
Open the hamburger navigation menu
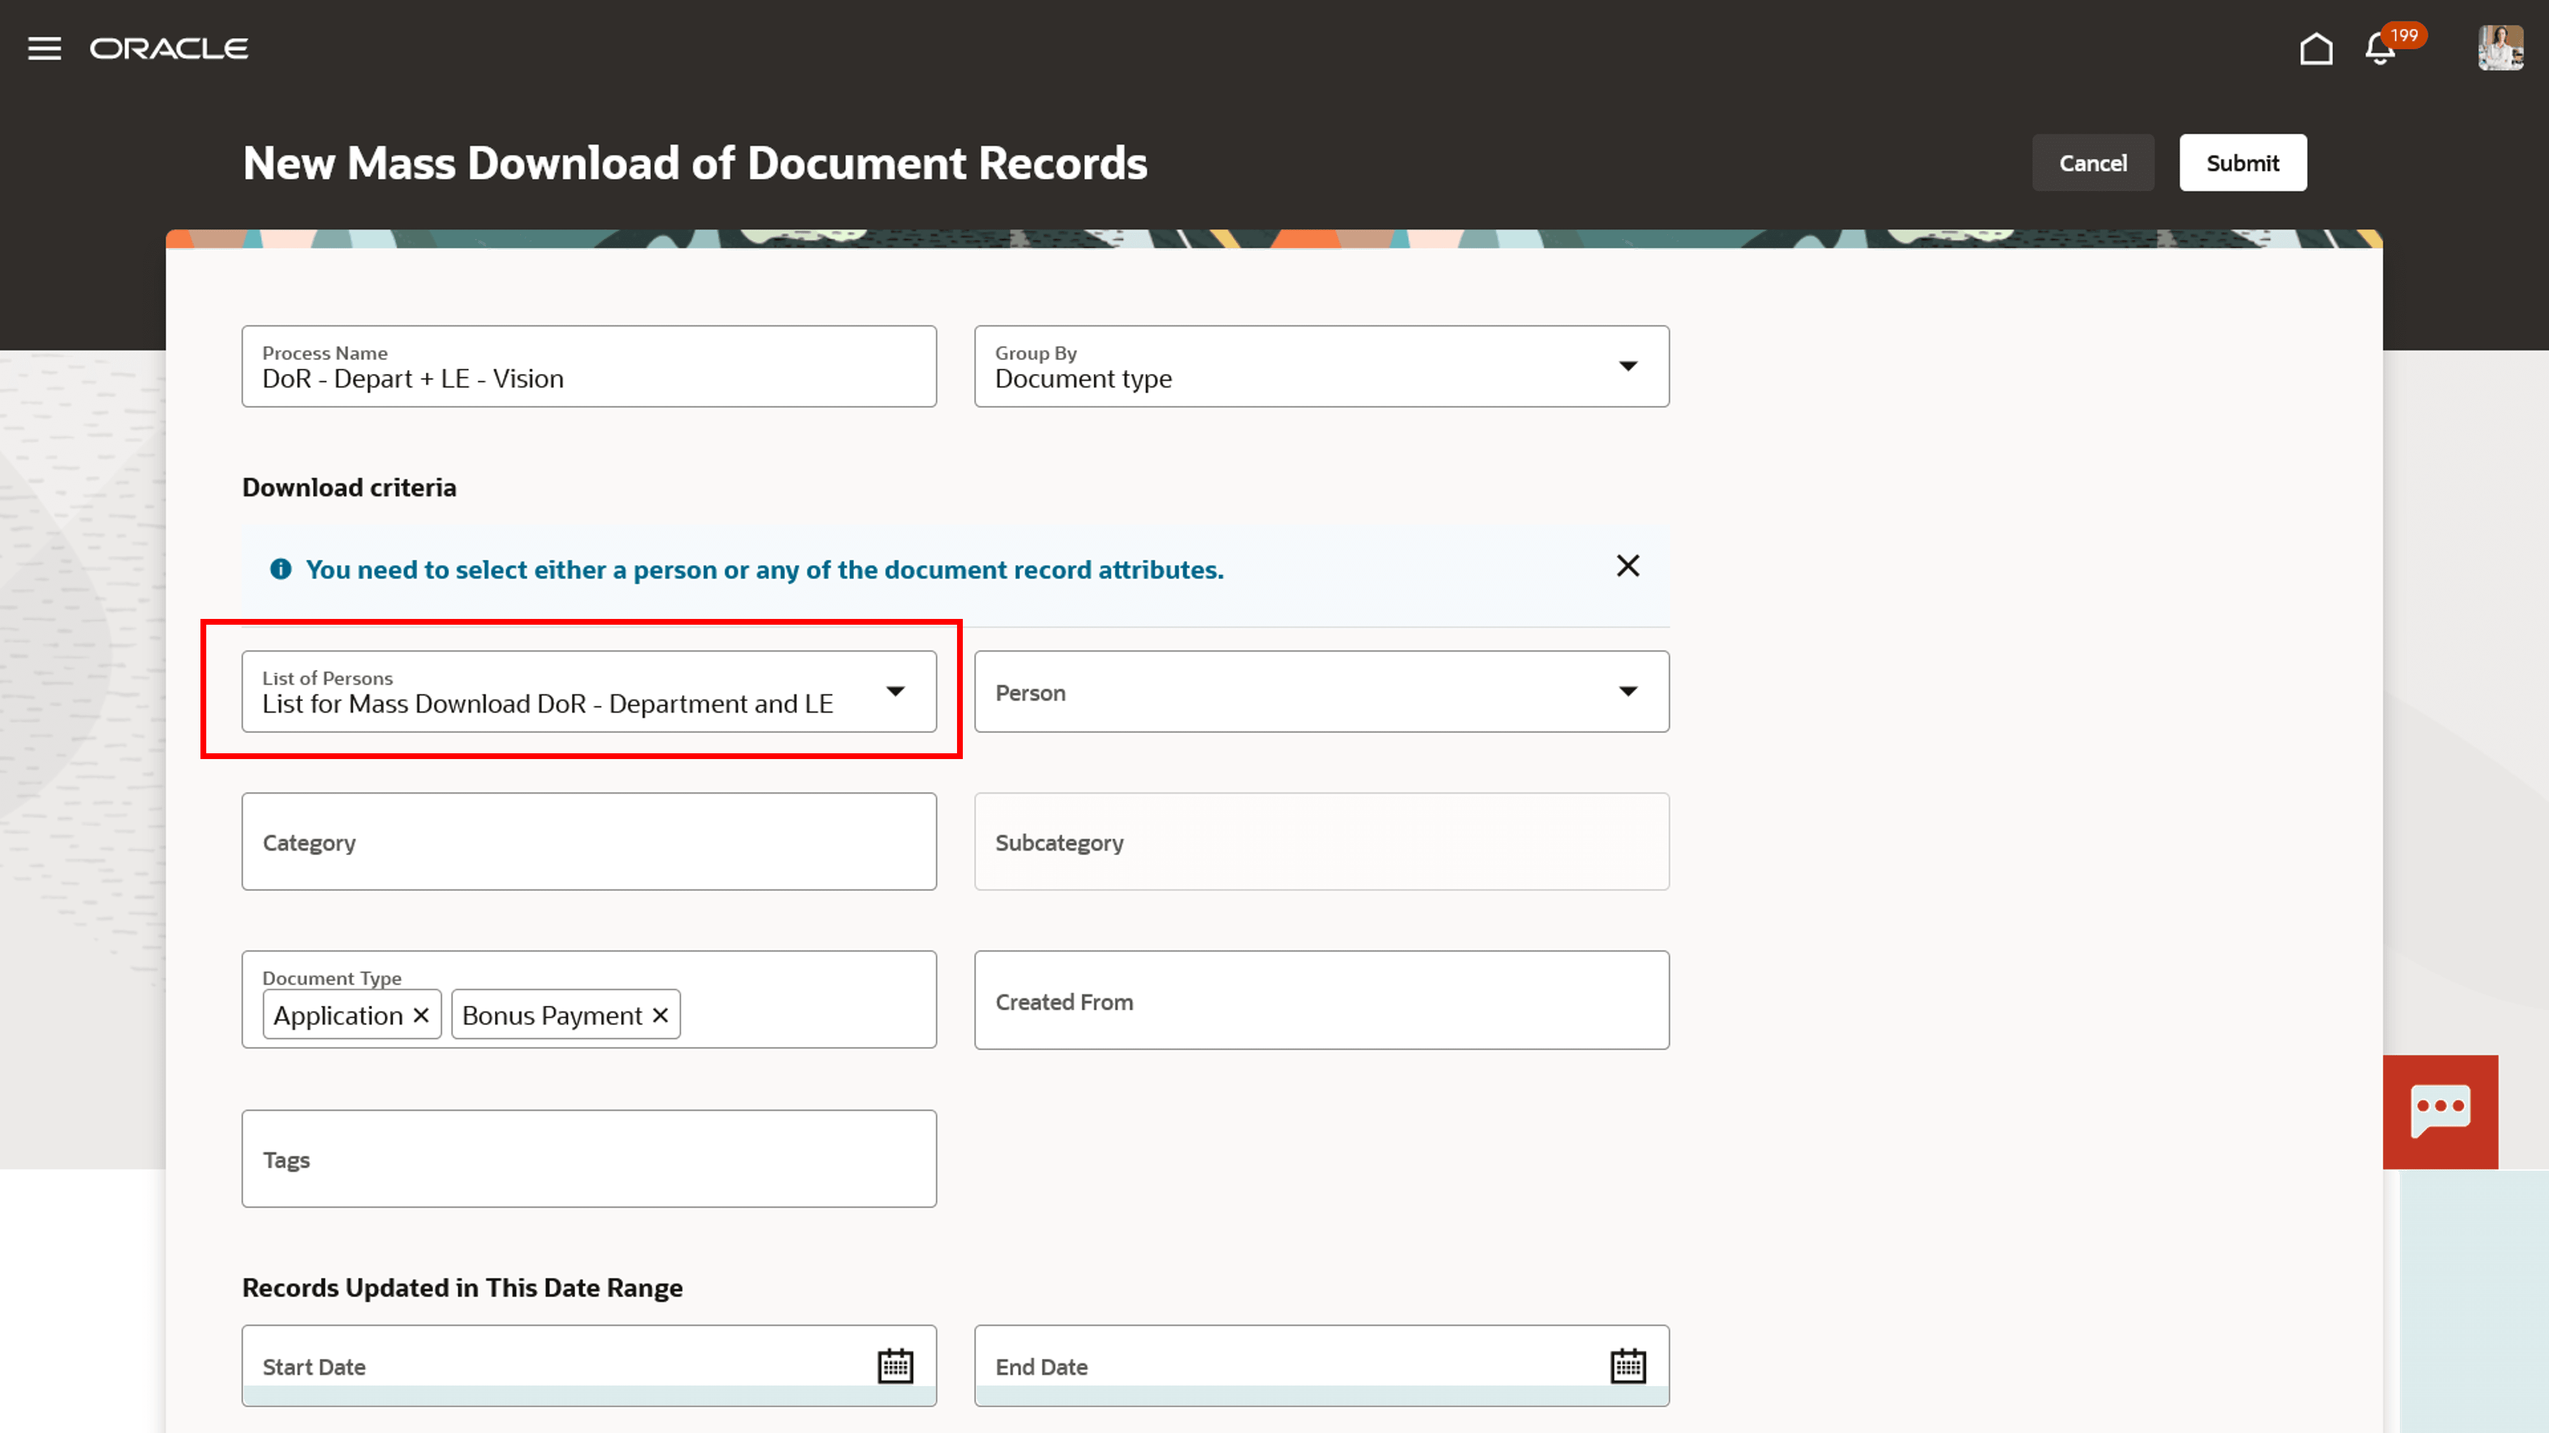45,49
